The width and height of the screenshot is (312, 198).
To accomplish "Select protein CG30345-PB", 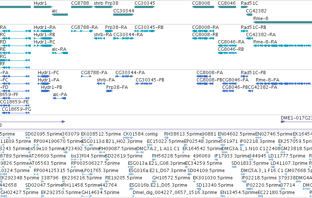I will point(144,84).
